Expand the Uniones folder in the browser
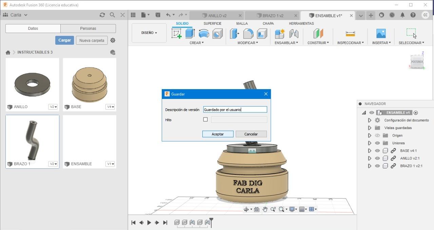This screenshot has width=434, height=230. tap(370, 143)
